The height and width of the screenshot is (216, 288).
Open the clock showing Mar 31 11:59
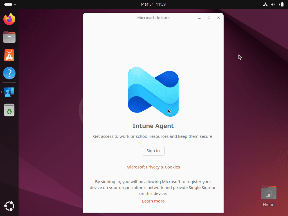click(153, 4)
